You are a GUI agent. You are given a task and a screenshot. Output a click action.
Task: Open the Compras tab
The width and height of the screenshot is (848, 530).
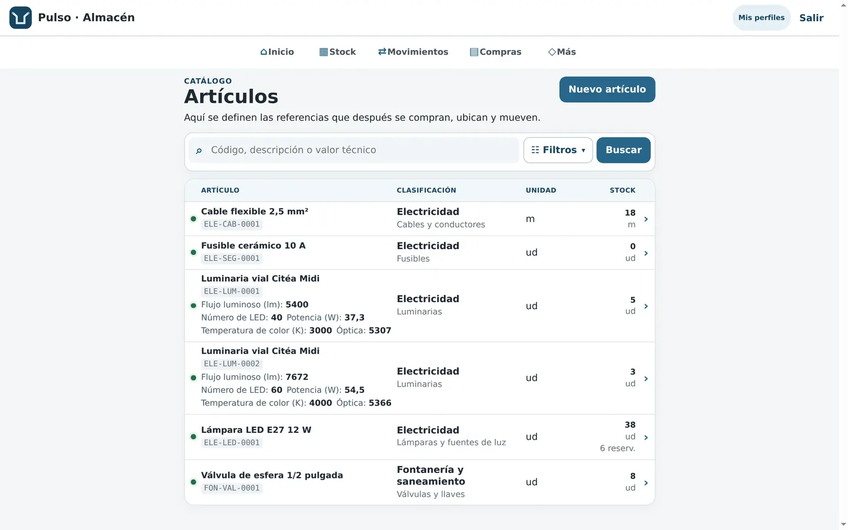coord(496,52)
